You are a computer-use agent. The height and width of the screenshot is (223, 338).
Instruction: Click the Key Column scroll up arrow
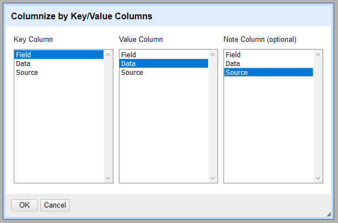(108, 55)
